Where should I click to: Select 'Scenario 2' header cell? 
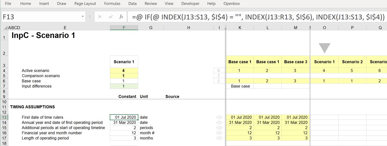click(x=352, y=62)
